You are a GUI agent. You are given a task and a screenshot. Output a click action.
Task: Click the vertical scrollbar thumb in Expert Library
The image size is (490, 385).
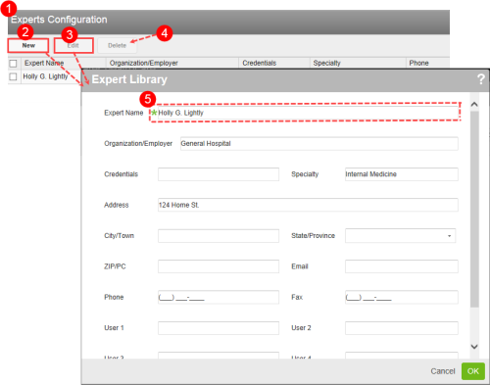click(474, 209)
